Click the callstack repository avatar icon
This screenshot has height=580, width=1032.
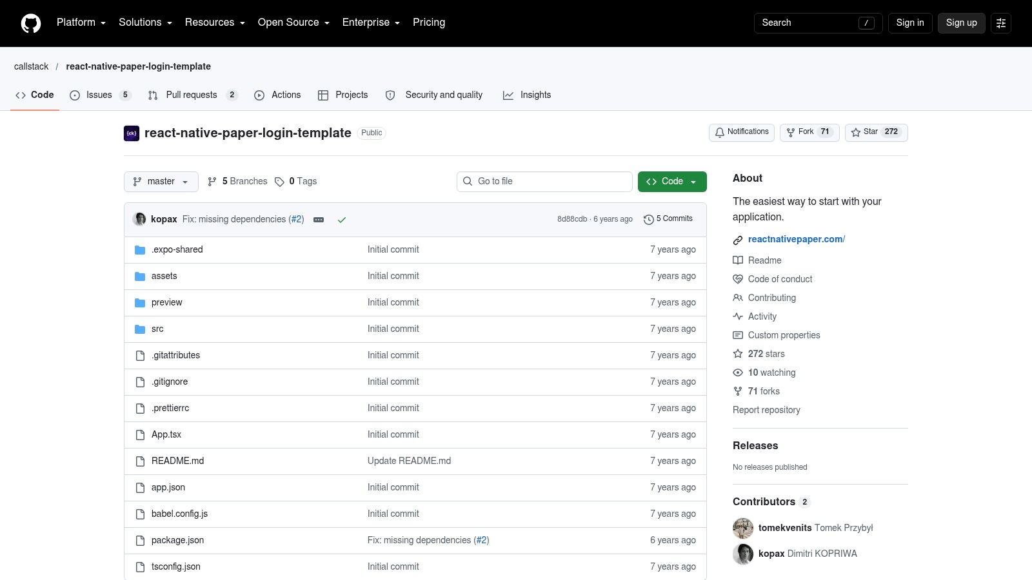(x=132, y=133)
